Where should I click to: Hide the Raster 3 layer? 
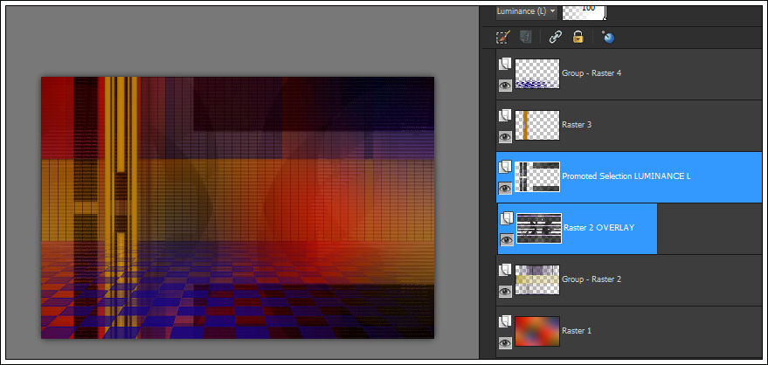[x=505, y=137]
